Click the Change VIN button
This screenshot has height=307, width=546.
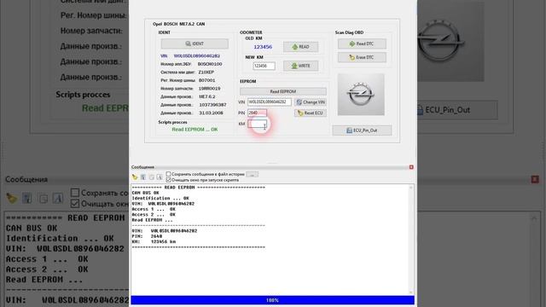pos(311,102)
